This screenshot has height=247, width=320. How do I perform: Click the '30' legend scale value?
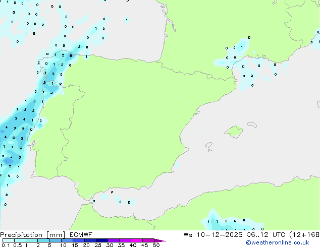(110, 245)
